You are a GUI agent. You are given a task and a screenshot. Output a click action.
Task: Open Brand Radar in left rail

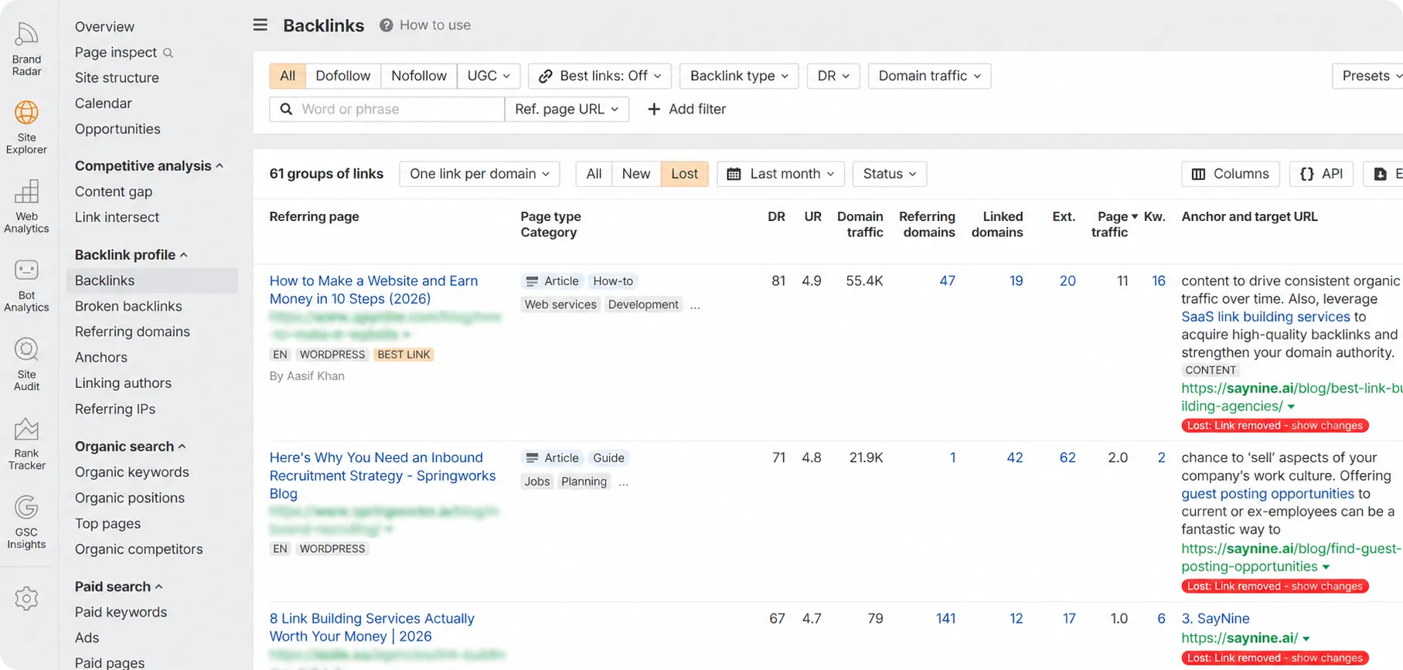click(26, 49)
